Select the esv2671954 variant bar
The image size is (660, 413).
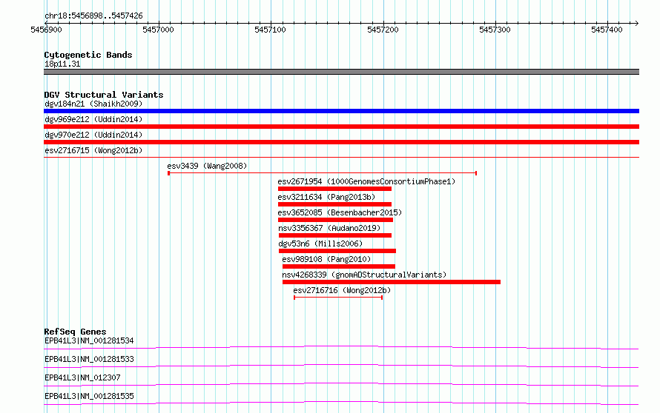click(334, 189)
